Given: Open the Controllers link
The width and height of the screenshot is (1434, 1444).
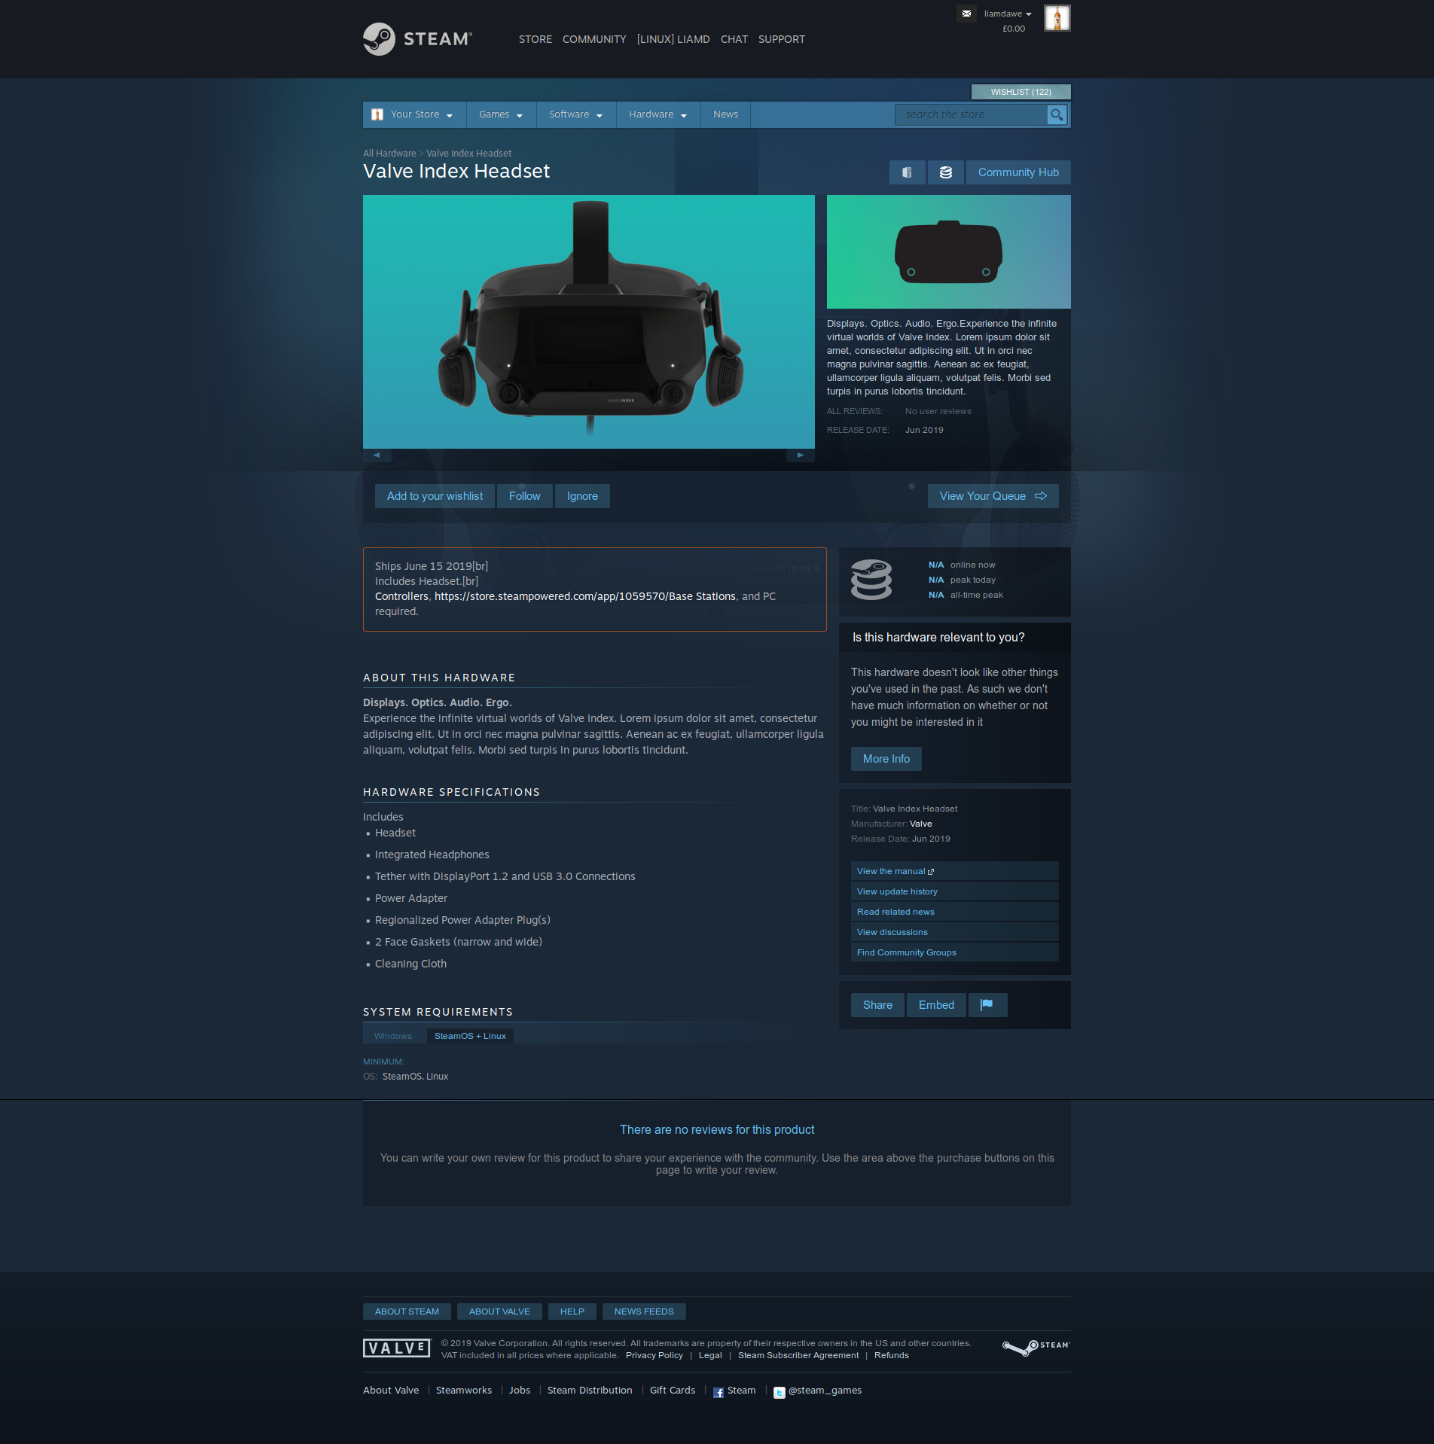Looking at the screenshot, I should pos(401,596).
